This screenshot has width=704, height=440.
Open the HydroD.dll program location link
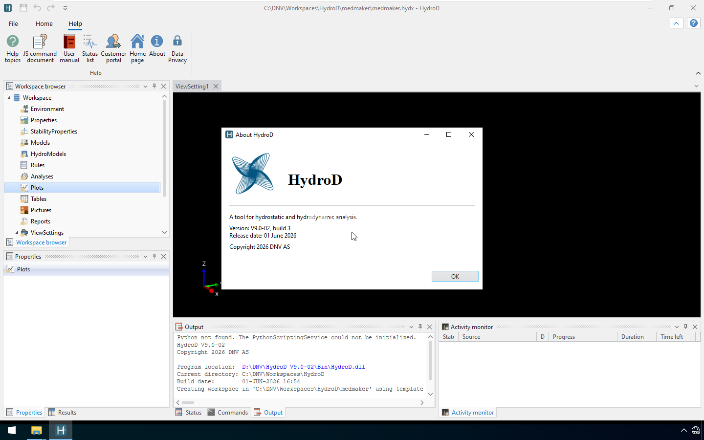click(304, 367)
